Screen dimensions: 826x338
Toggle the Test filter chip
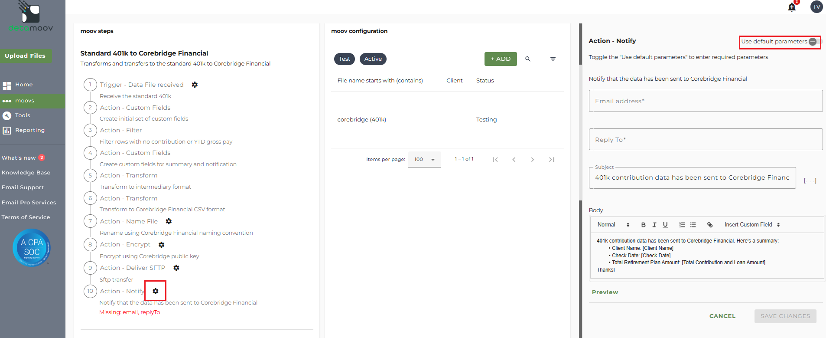click(345, 59)
